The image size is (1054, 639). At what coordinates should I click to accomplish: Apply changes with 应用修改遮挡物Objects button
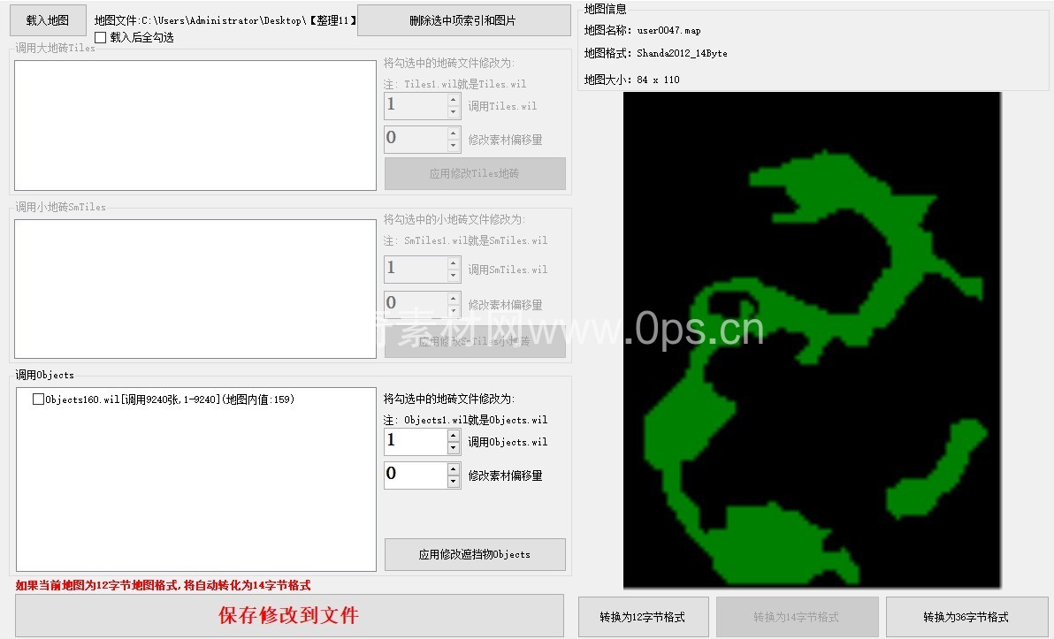click(475, 554)
